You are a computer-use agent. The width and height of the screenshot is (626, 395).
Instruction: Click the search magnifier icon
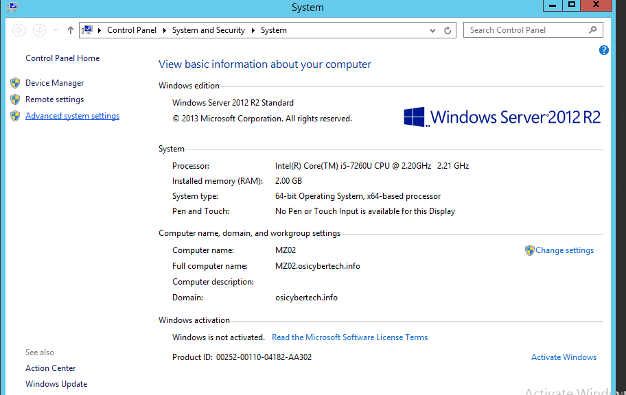(x=593, y=30)
